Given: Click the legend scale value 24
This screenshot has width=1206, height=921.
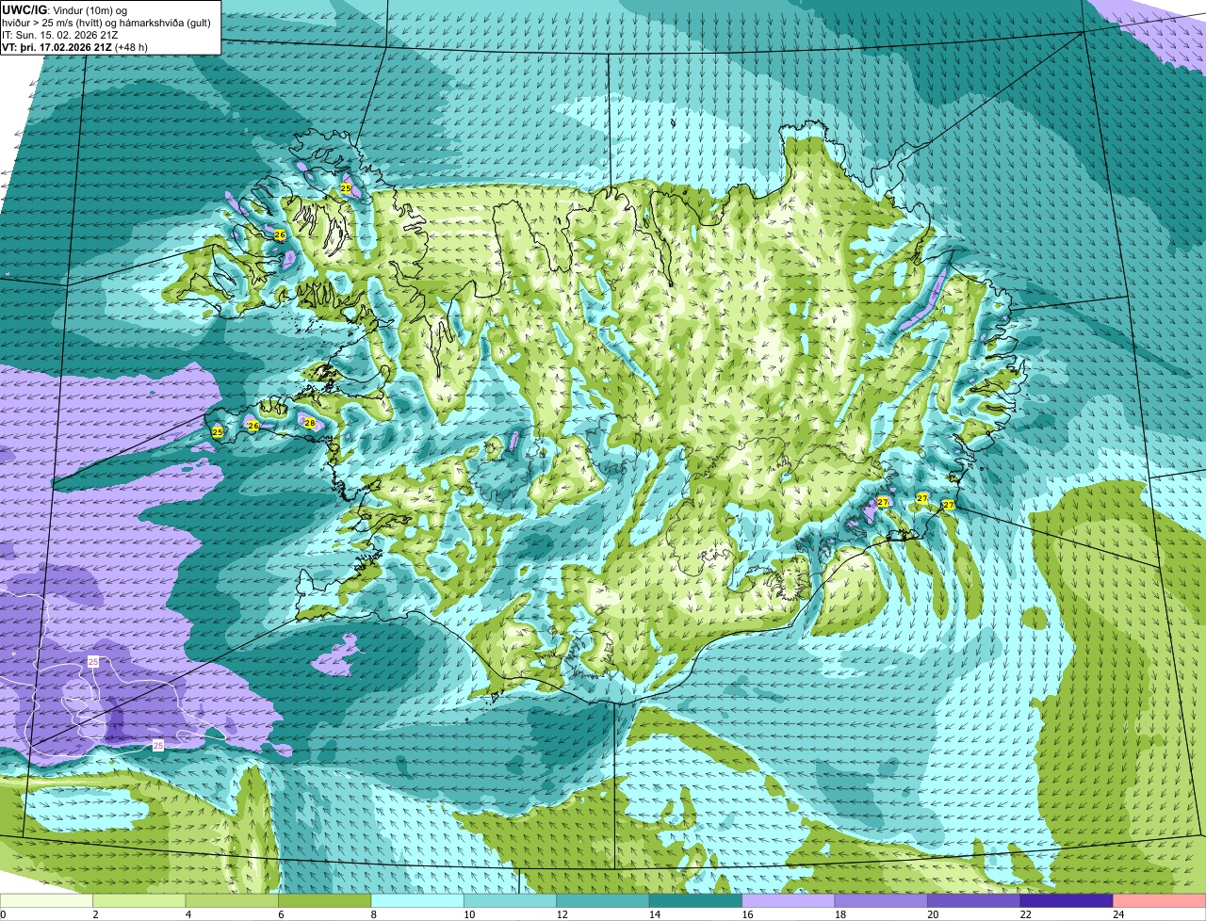Looking at the screenshot, I should pyautogui.click(x=1117, y=914).
